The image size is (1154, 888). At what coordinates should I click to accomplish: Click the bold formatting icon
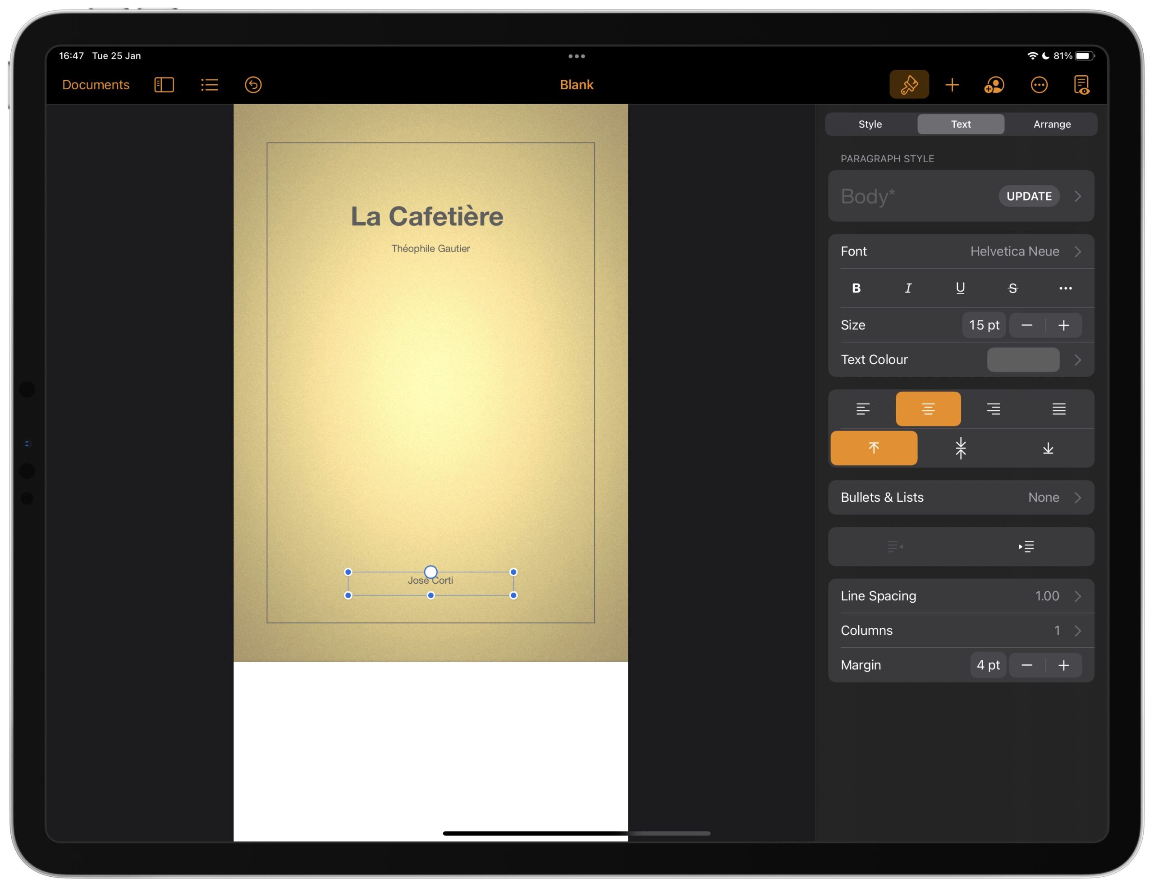tap(857, 287)
